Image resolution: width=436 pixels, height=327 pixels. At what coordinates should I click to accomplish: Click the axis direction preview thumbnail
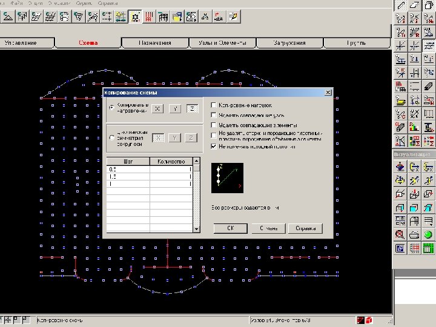point(227,178)
